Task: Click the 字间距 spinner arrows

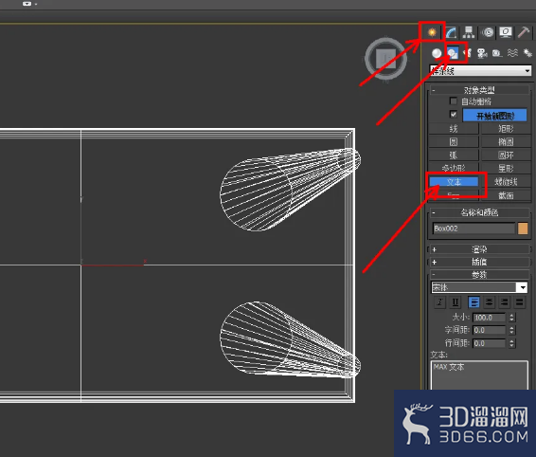Action: coord(511,330)
